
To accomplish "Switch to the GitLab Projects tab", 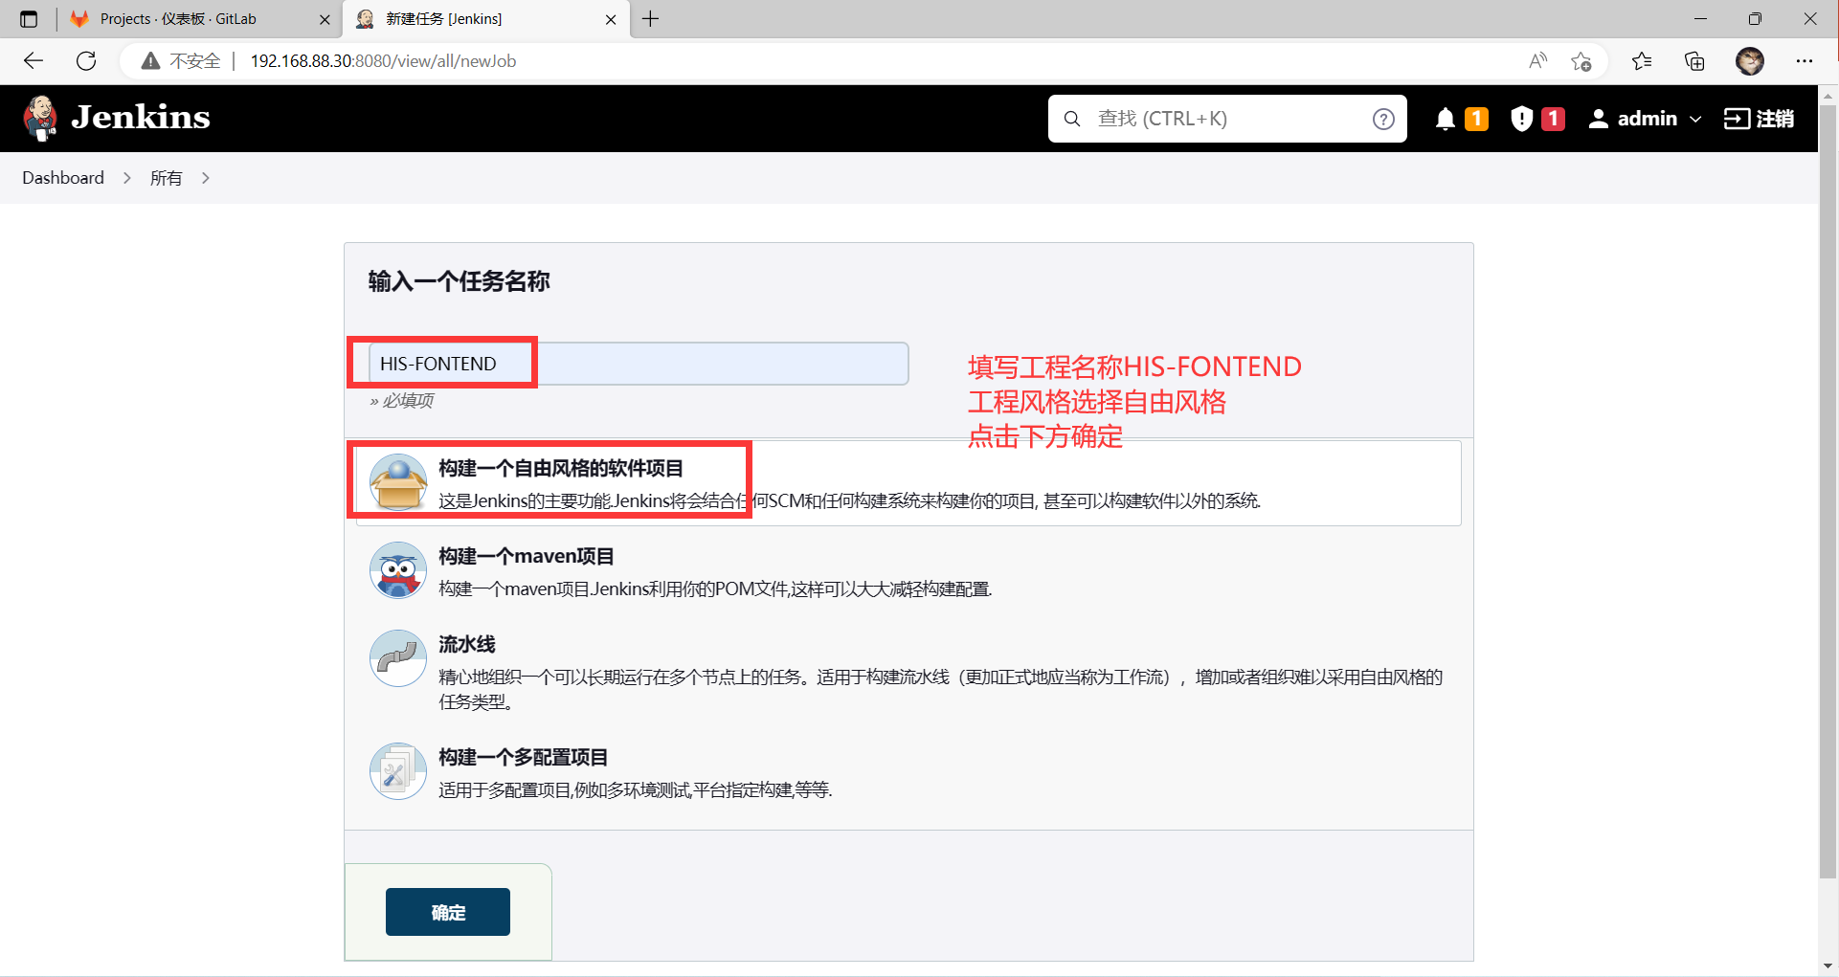I will click(199, 19).
